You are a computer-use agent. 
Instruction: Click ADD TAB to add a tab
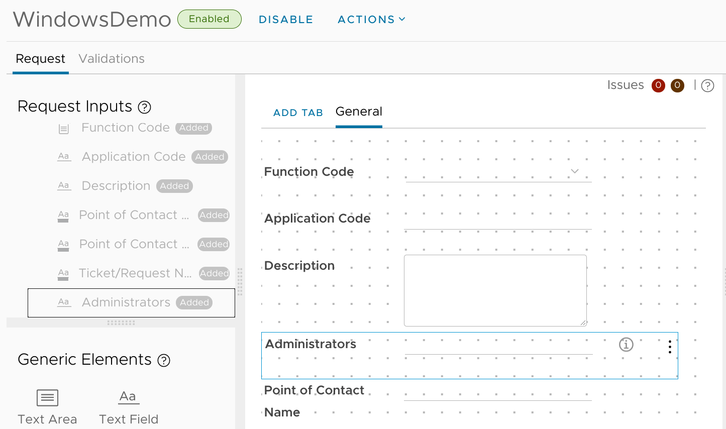click(298, 113)
